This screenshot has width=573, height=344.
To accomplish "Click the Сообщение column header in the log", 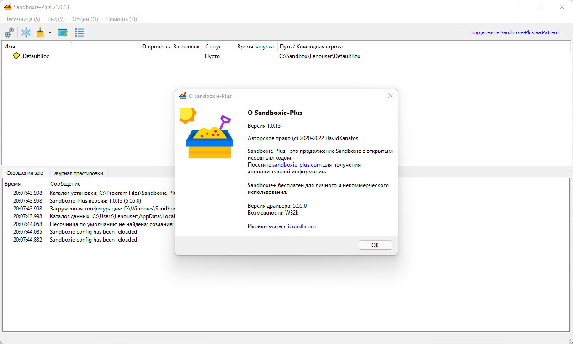I will [65, 183].
